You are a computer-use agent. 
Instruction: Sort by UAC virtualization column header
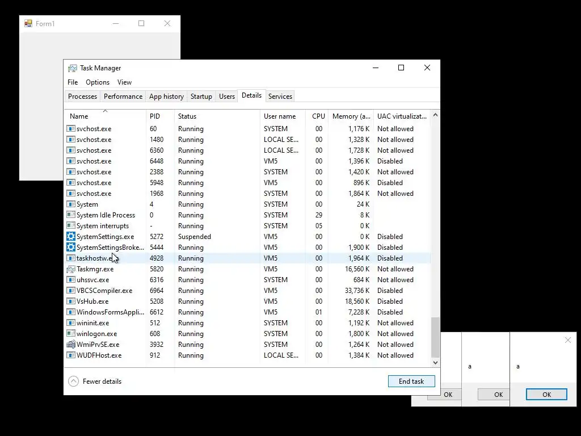coord(402,116)
